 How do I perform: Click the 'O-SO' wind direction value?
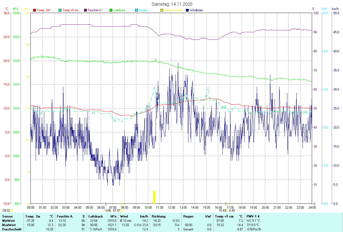[176, 221]
